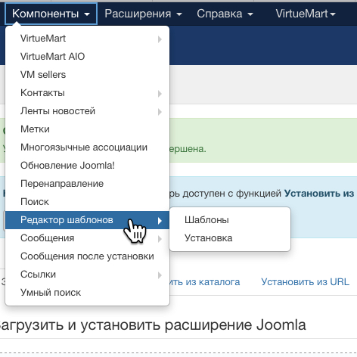Choose Шаблоны in the submenu

230,220
